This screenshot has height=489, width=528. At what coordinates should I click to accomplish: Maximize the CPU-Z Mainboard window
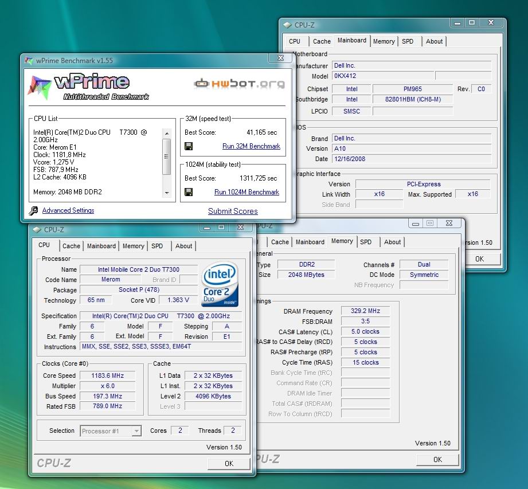472,22
